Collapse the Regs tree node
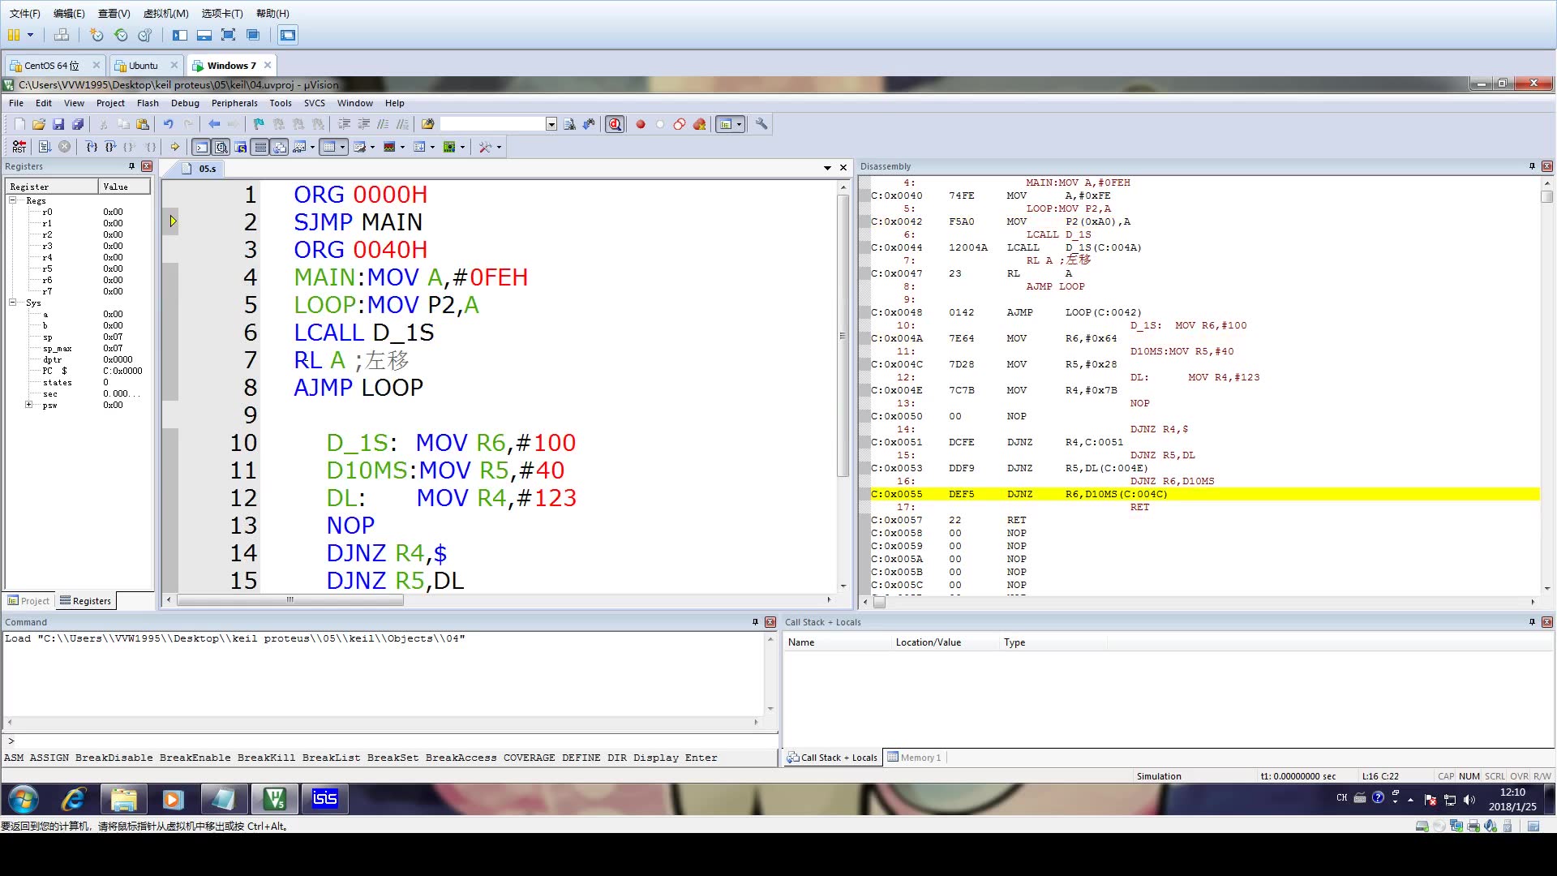The height and width of the screenshot is (876, 1557). pos(13,200)
